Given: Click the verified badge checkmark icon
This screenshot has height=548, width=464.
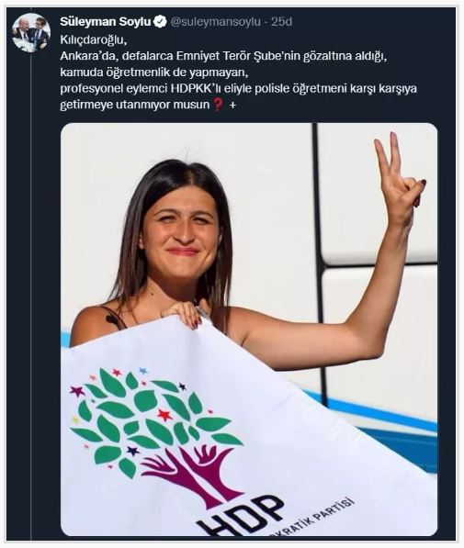Looking at the screenshot, I should 161,22.
